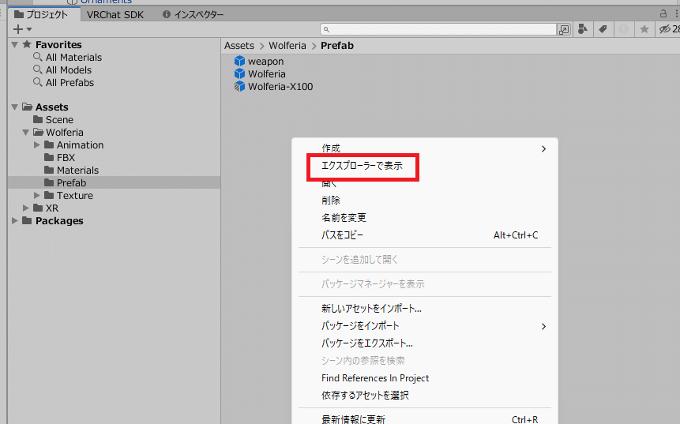Choose 名前を変更 from the context menu
Viewport: 680px width, 424px height.
(x=425, y=218)
